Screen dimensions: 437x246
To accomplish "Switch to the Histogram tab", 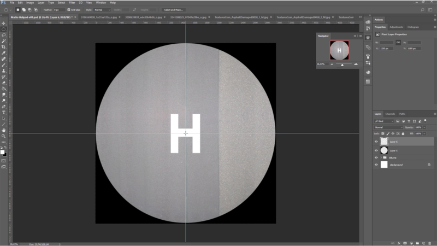I will [413, 27].
